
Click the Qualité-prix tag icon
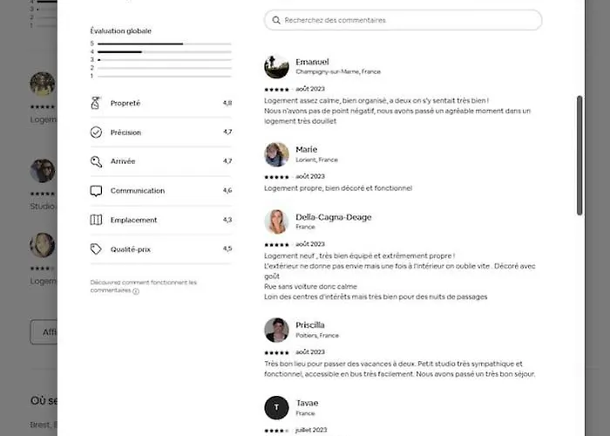point(96,249)
